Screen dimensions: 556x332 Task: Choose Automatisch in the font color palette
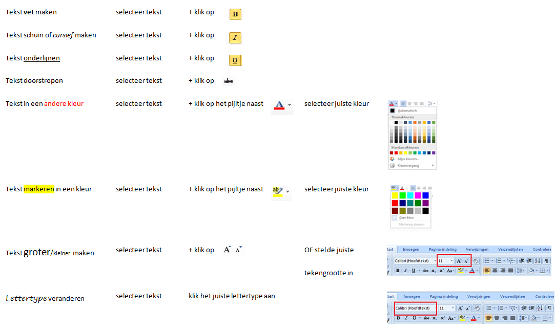click(x=412, y=110)
